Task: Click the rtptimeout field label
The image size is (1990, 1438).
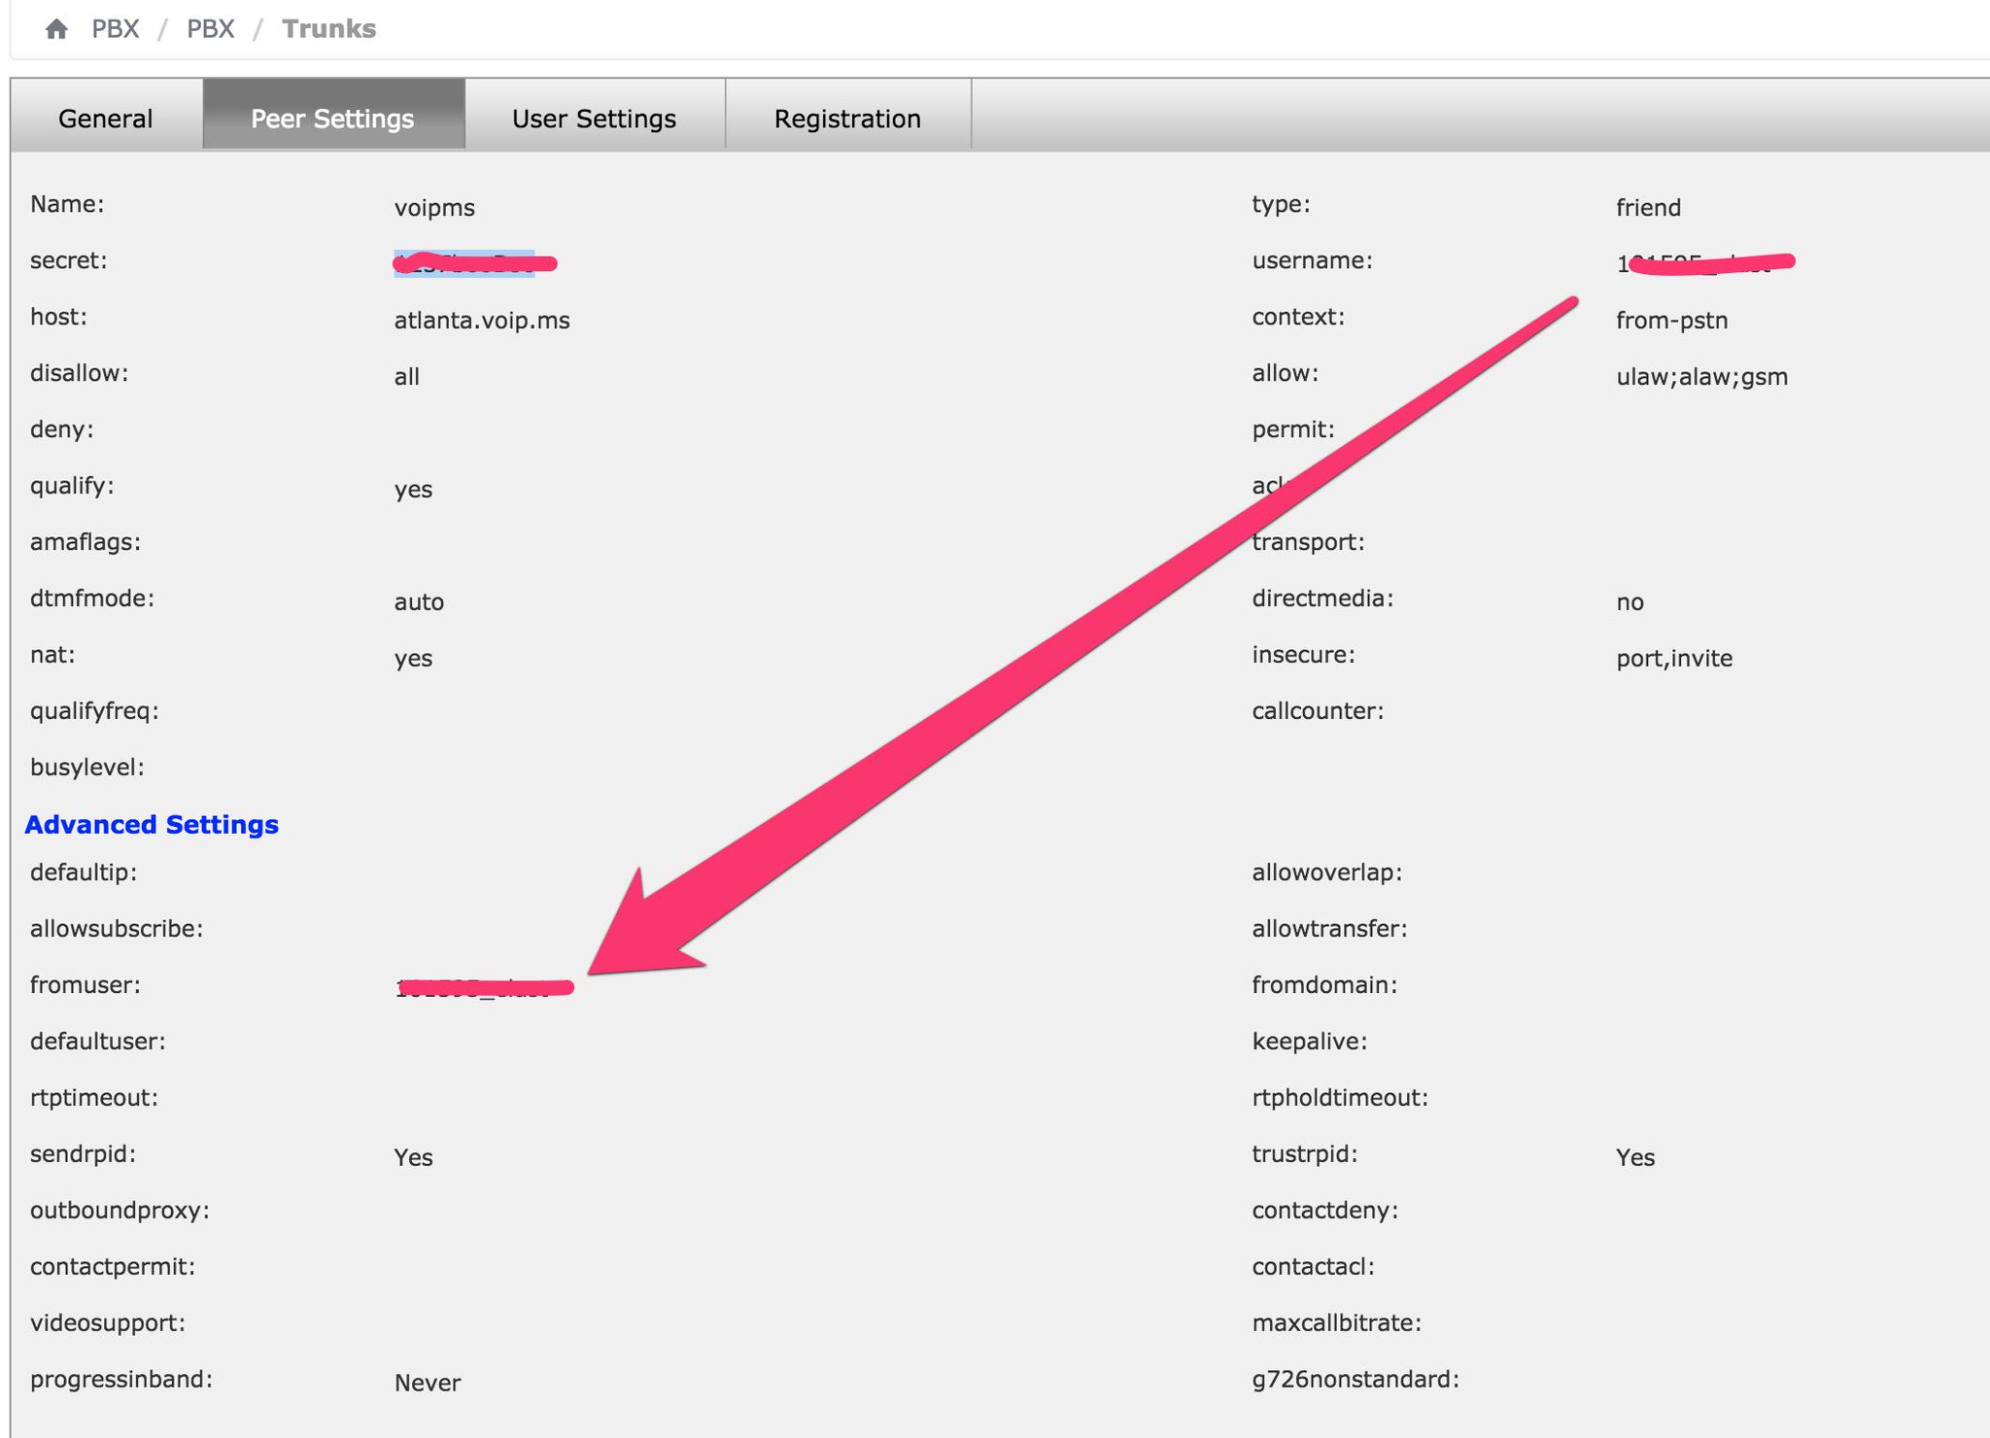Action: tap(94, 1098)
